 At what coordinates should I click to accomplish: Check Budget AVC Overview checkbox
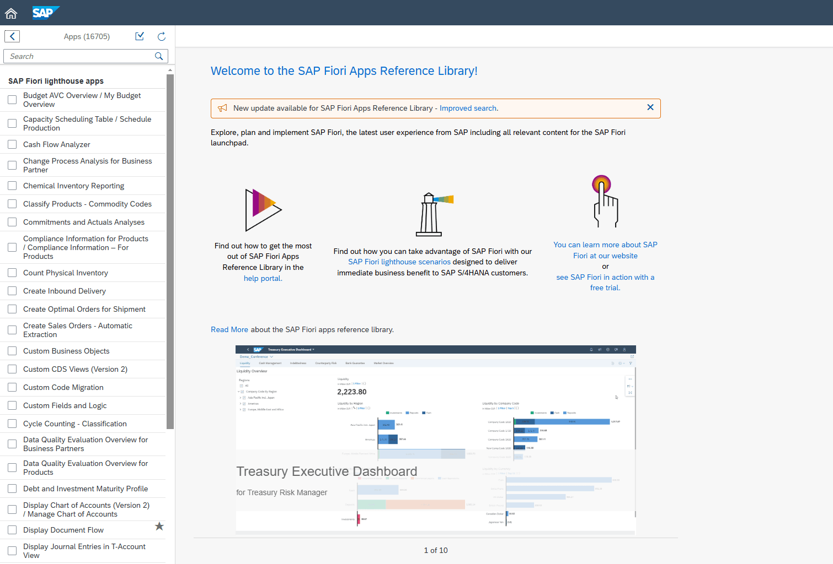point(12,100)
